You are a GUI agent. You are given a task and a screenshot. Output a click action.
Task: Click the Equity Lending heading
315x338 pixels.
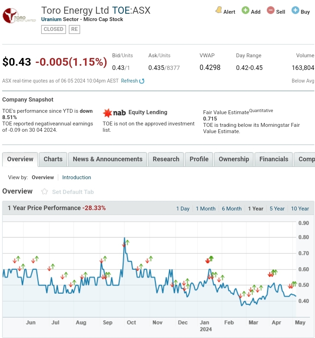(148, 112)
